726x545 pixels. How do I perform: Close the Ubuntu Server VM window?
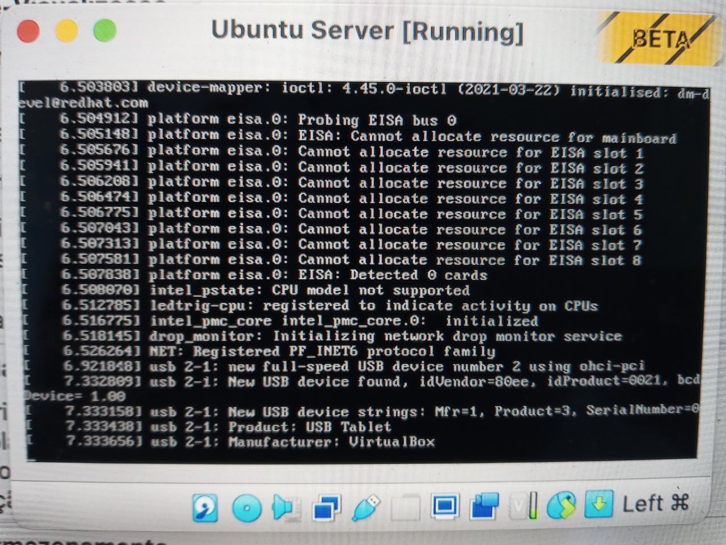click(28, 31)
